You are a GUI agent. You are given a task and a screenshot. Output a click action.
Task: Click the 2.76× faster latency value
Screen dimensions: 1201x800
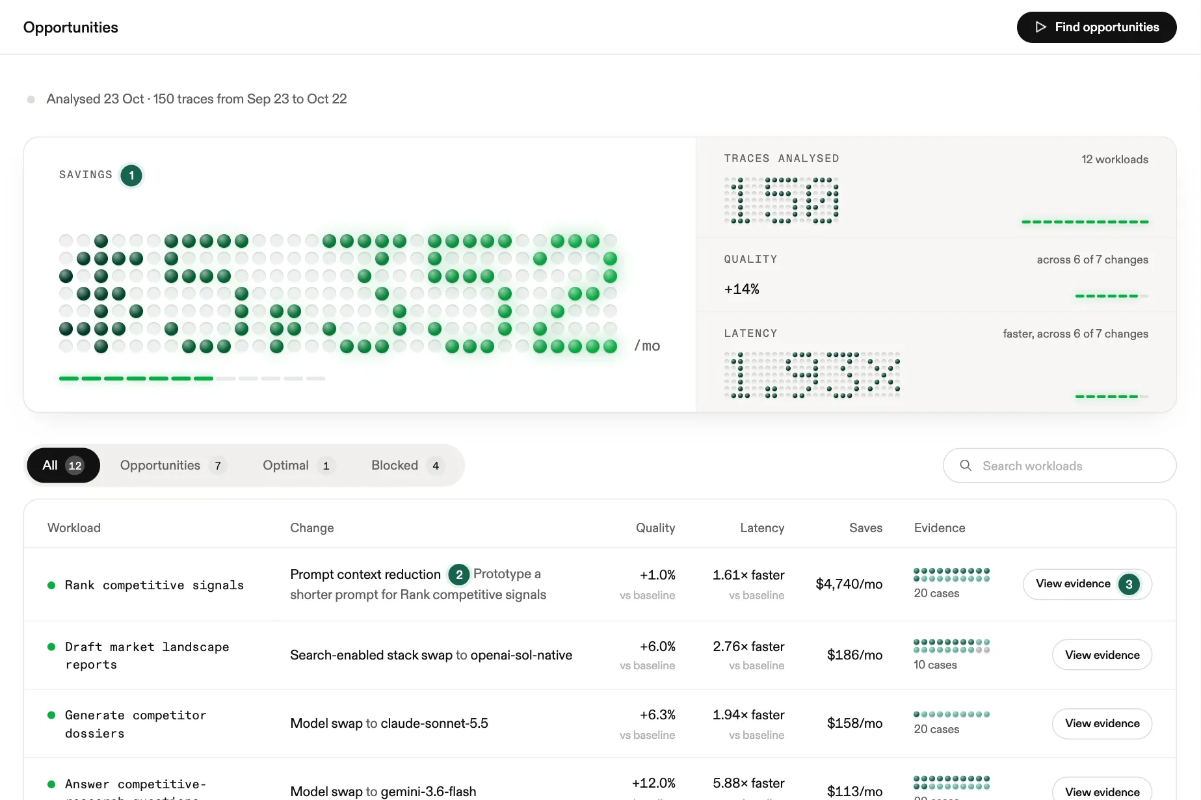[x=748, y=647]
